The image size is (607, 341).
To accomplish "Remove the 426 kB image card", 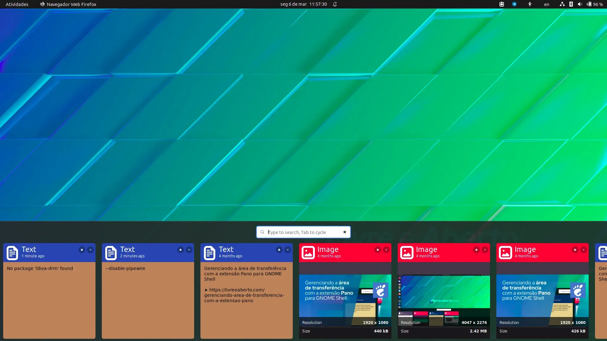I will pyautogui.click(x=583, y=250).
